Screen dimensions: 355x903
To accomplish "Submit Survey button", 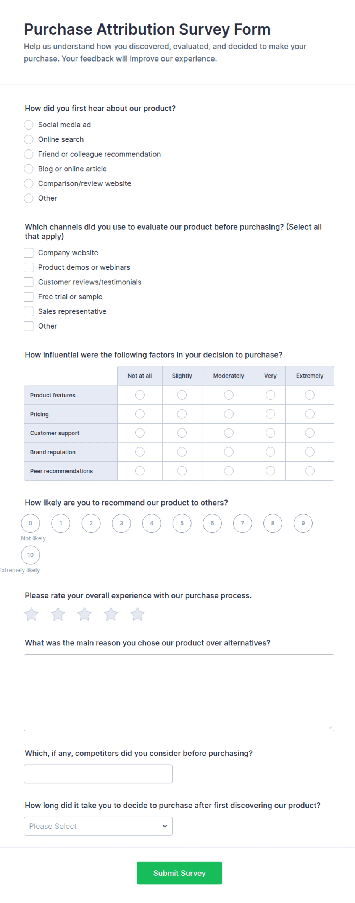I will click(179, 873).
